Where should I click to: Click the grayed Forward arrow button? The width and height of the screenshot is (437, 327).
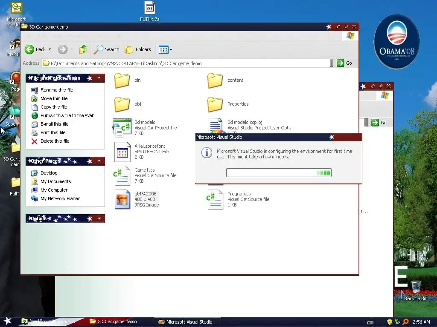63,49
